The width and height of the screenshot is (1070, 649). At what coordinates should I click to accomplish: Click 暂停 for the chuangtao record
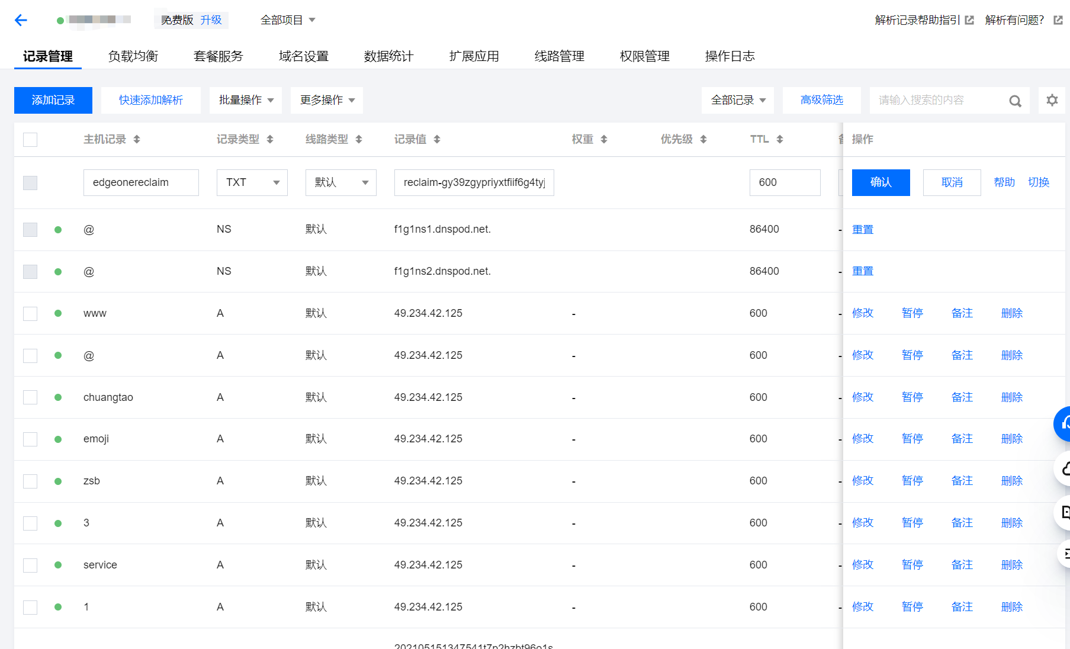(x=912, y=397)
